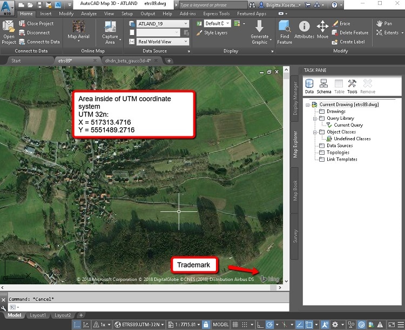Open the Map Aerial online map menu
Viewport: 405px width, 330px height.
(x=78, y=31)
